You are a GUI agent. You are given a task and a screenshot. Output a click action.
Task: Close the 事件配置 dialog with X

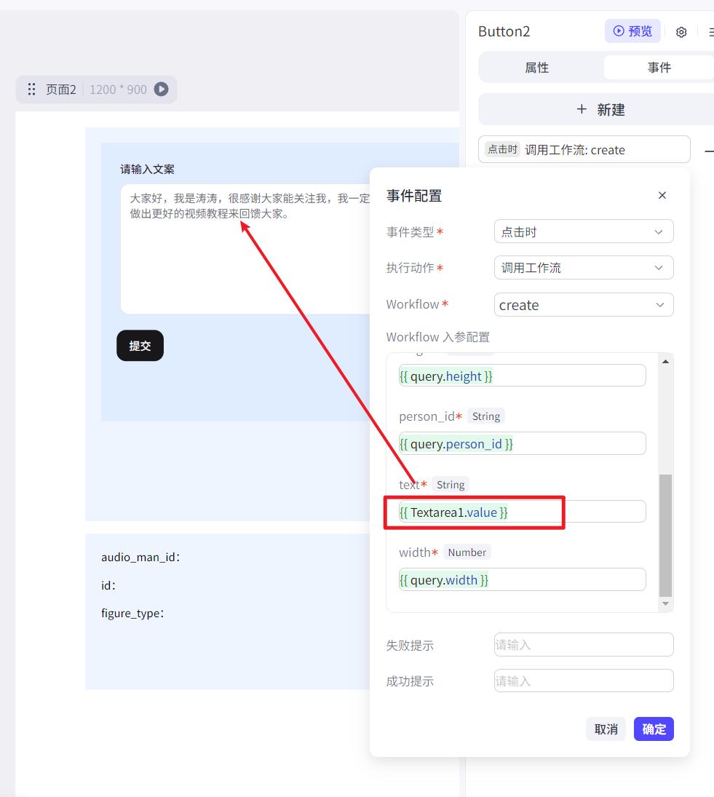click(662, 195)
